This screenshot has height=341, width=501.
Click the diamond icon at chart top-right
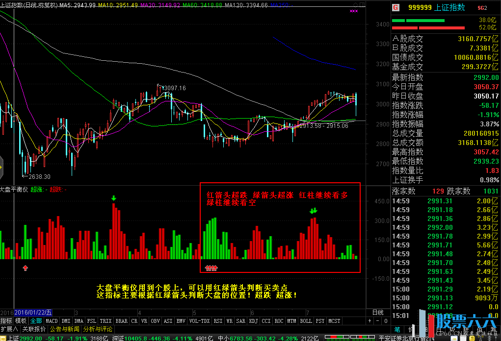coord(355,4)
